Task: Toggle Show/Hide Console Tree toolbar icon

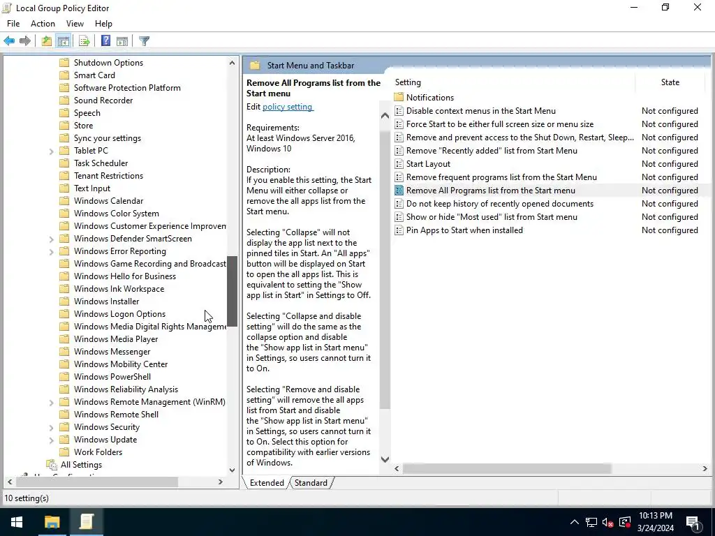Action: [x=64, y=41]
